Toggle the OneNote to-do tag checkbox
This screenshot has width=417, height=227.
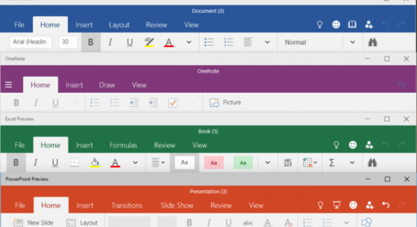pos(173,102)
